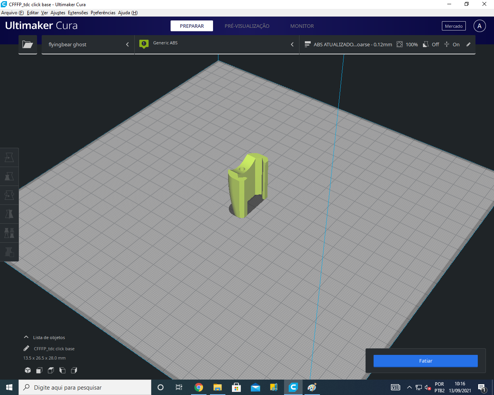This screenshot has width=494, height=395.
Task: Switch to the 3D view cube icon
Action: 28,370
